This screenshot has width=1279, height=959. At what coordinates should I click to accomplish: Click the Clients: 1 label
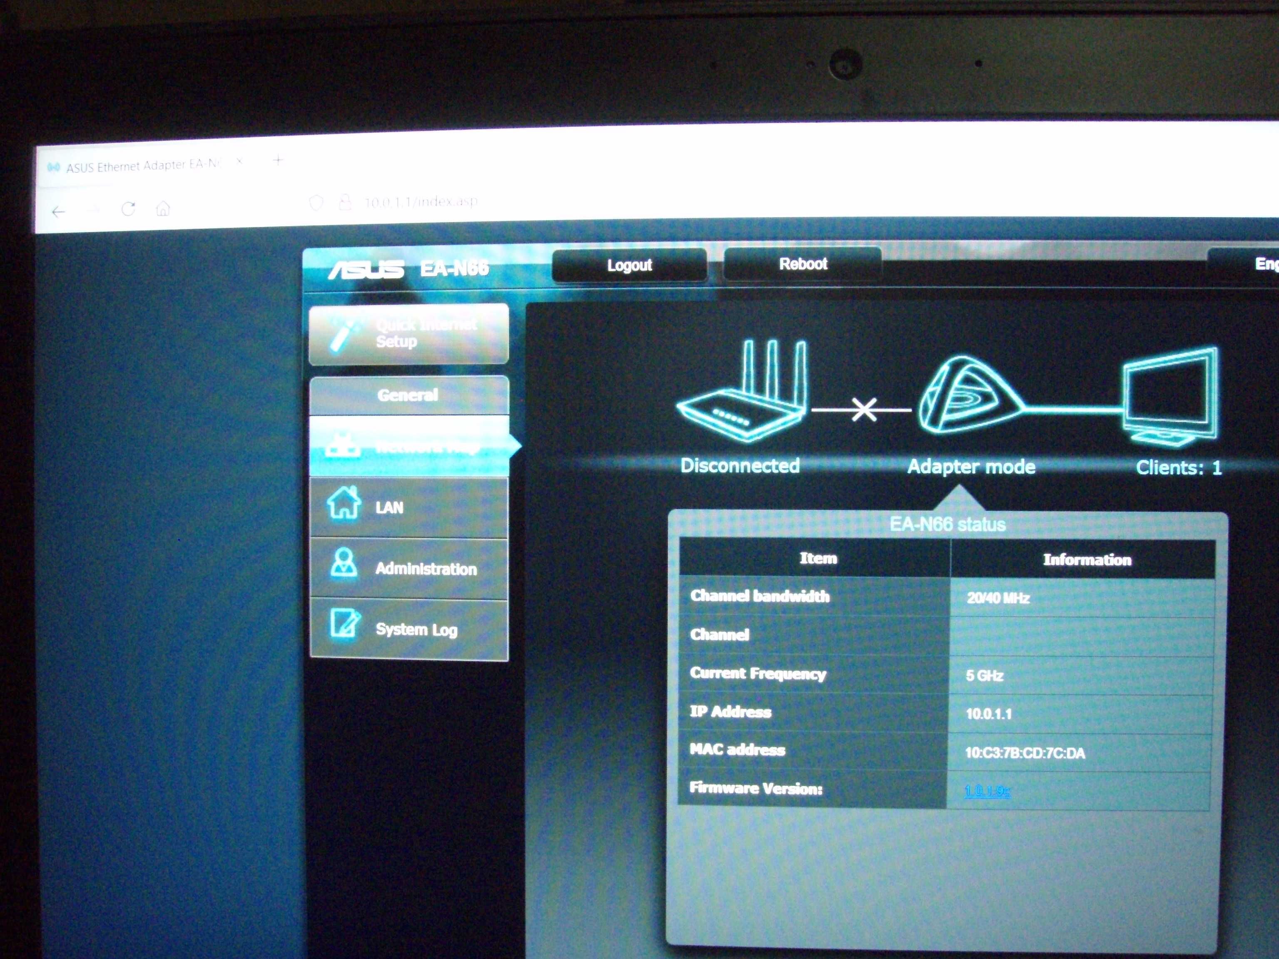click(1178, 468)
